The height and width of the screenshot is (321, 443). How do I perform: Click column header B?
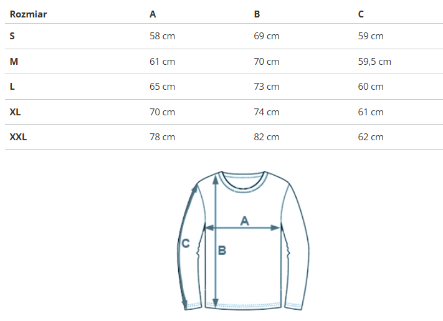tap(257, 14)
